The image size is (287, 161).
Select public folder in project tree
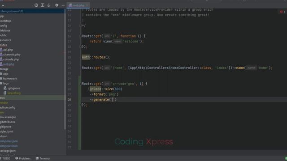pyautogui.click(x=3, y=35)
